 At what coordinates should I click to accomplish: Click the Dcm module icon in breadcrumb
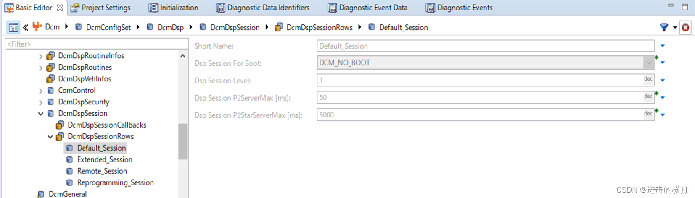coord(37,27)
